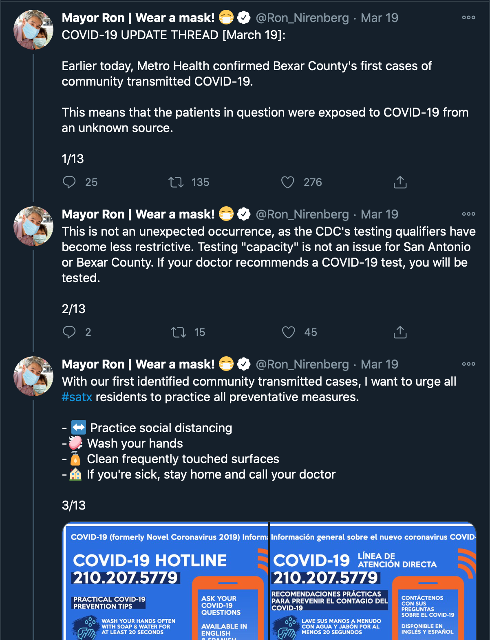Open more options on the 2/13 tweet
490x640 pixels.
[468, 214]
